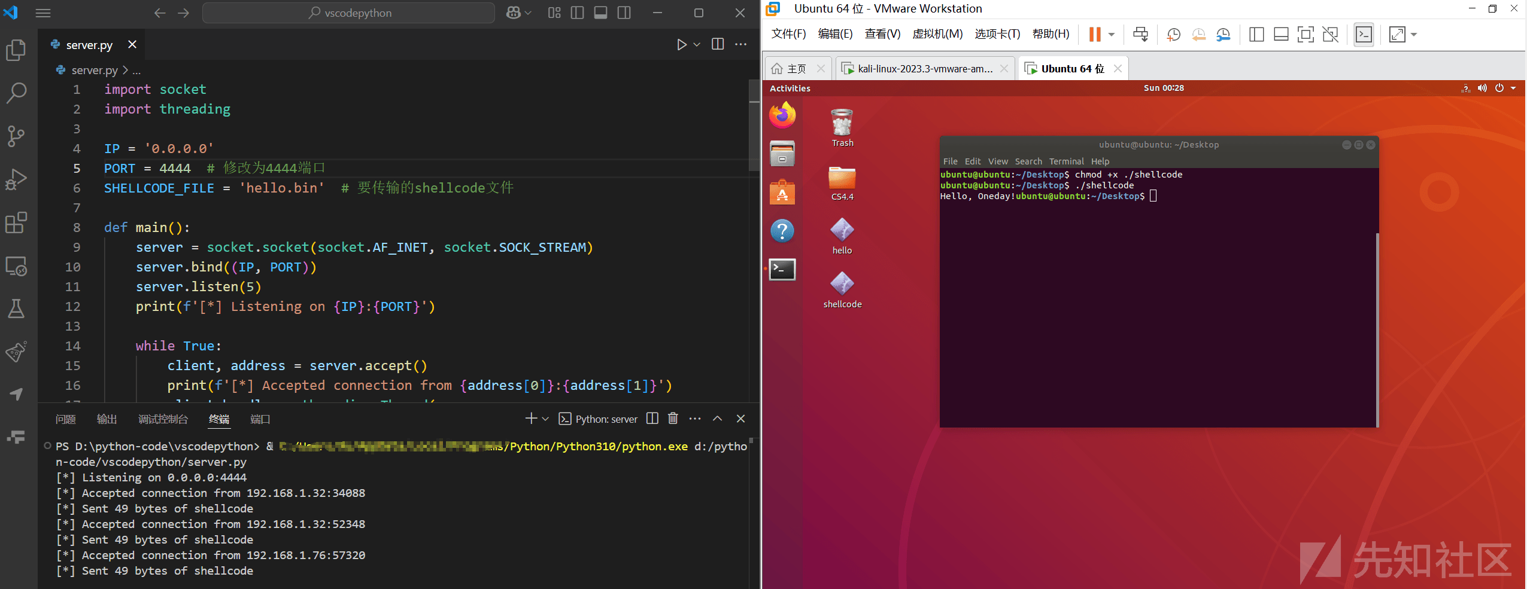
Task: Kill the terminal with trash icon
Action: [x=673, y=419]
